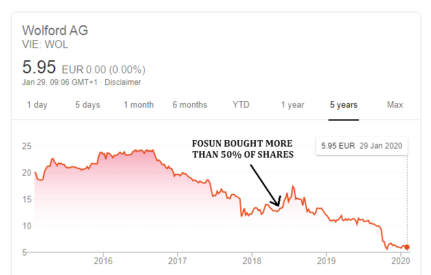The height and width of the screenshot is (275, 431).
Task: Click the 2019 x-axis year label
Action: [x=325, y=261]
